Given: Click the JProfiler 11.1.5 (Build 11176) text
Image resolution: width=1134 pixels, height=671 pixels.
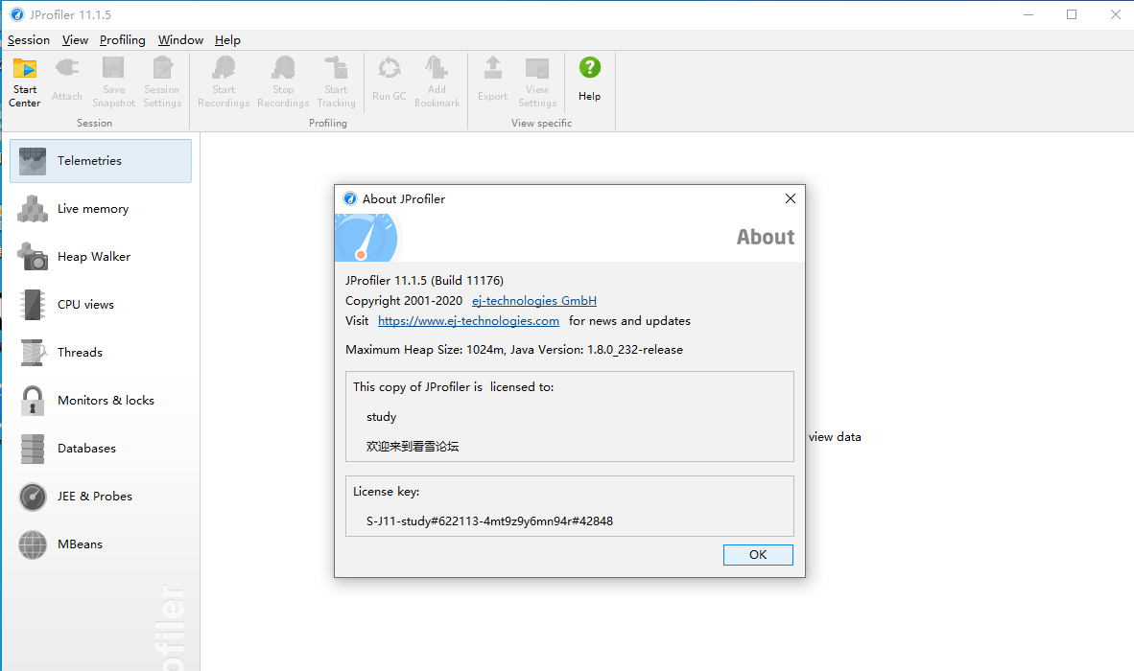Looking at the screenshot, I should click(x=424, y=280).
